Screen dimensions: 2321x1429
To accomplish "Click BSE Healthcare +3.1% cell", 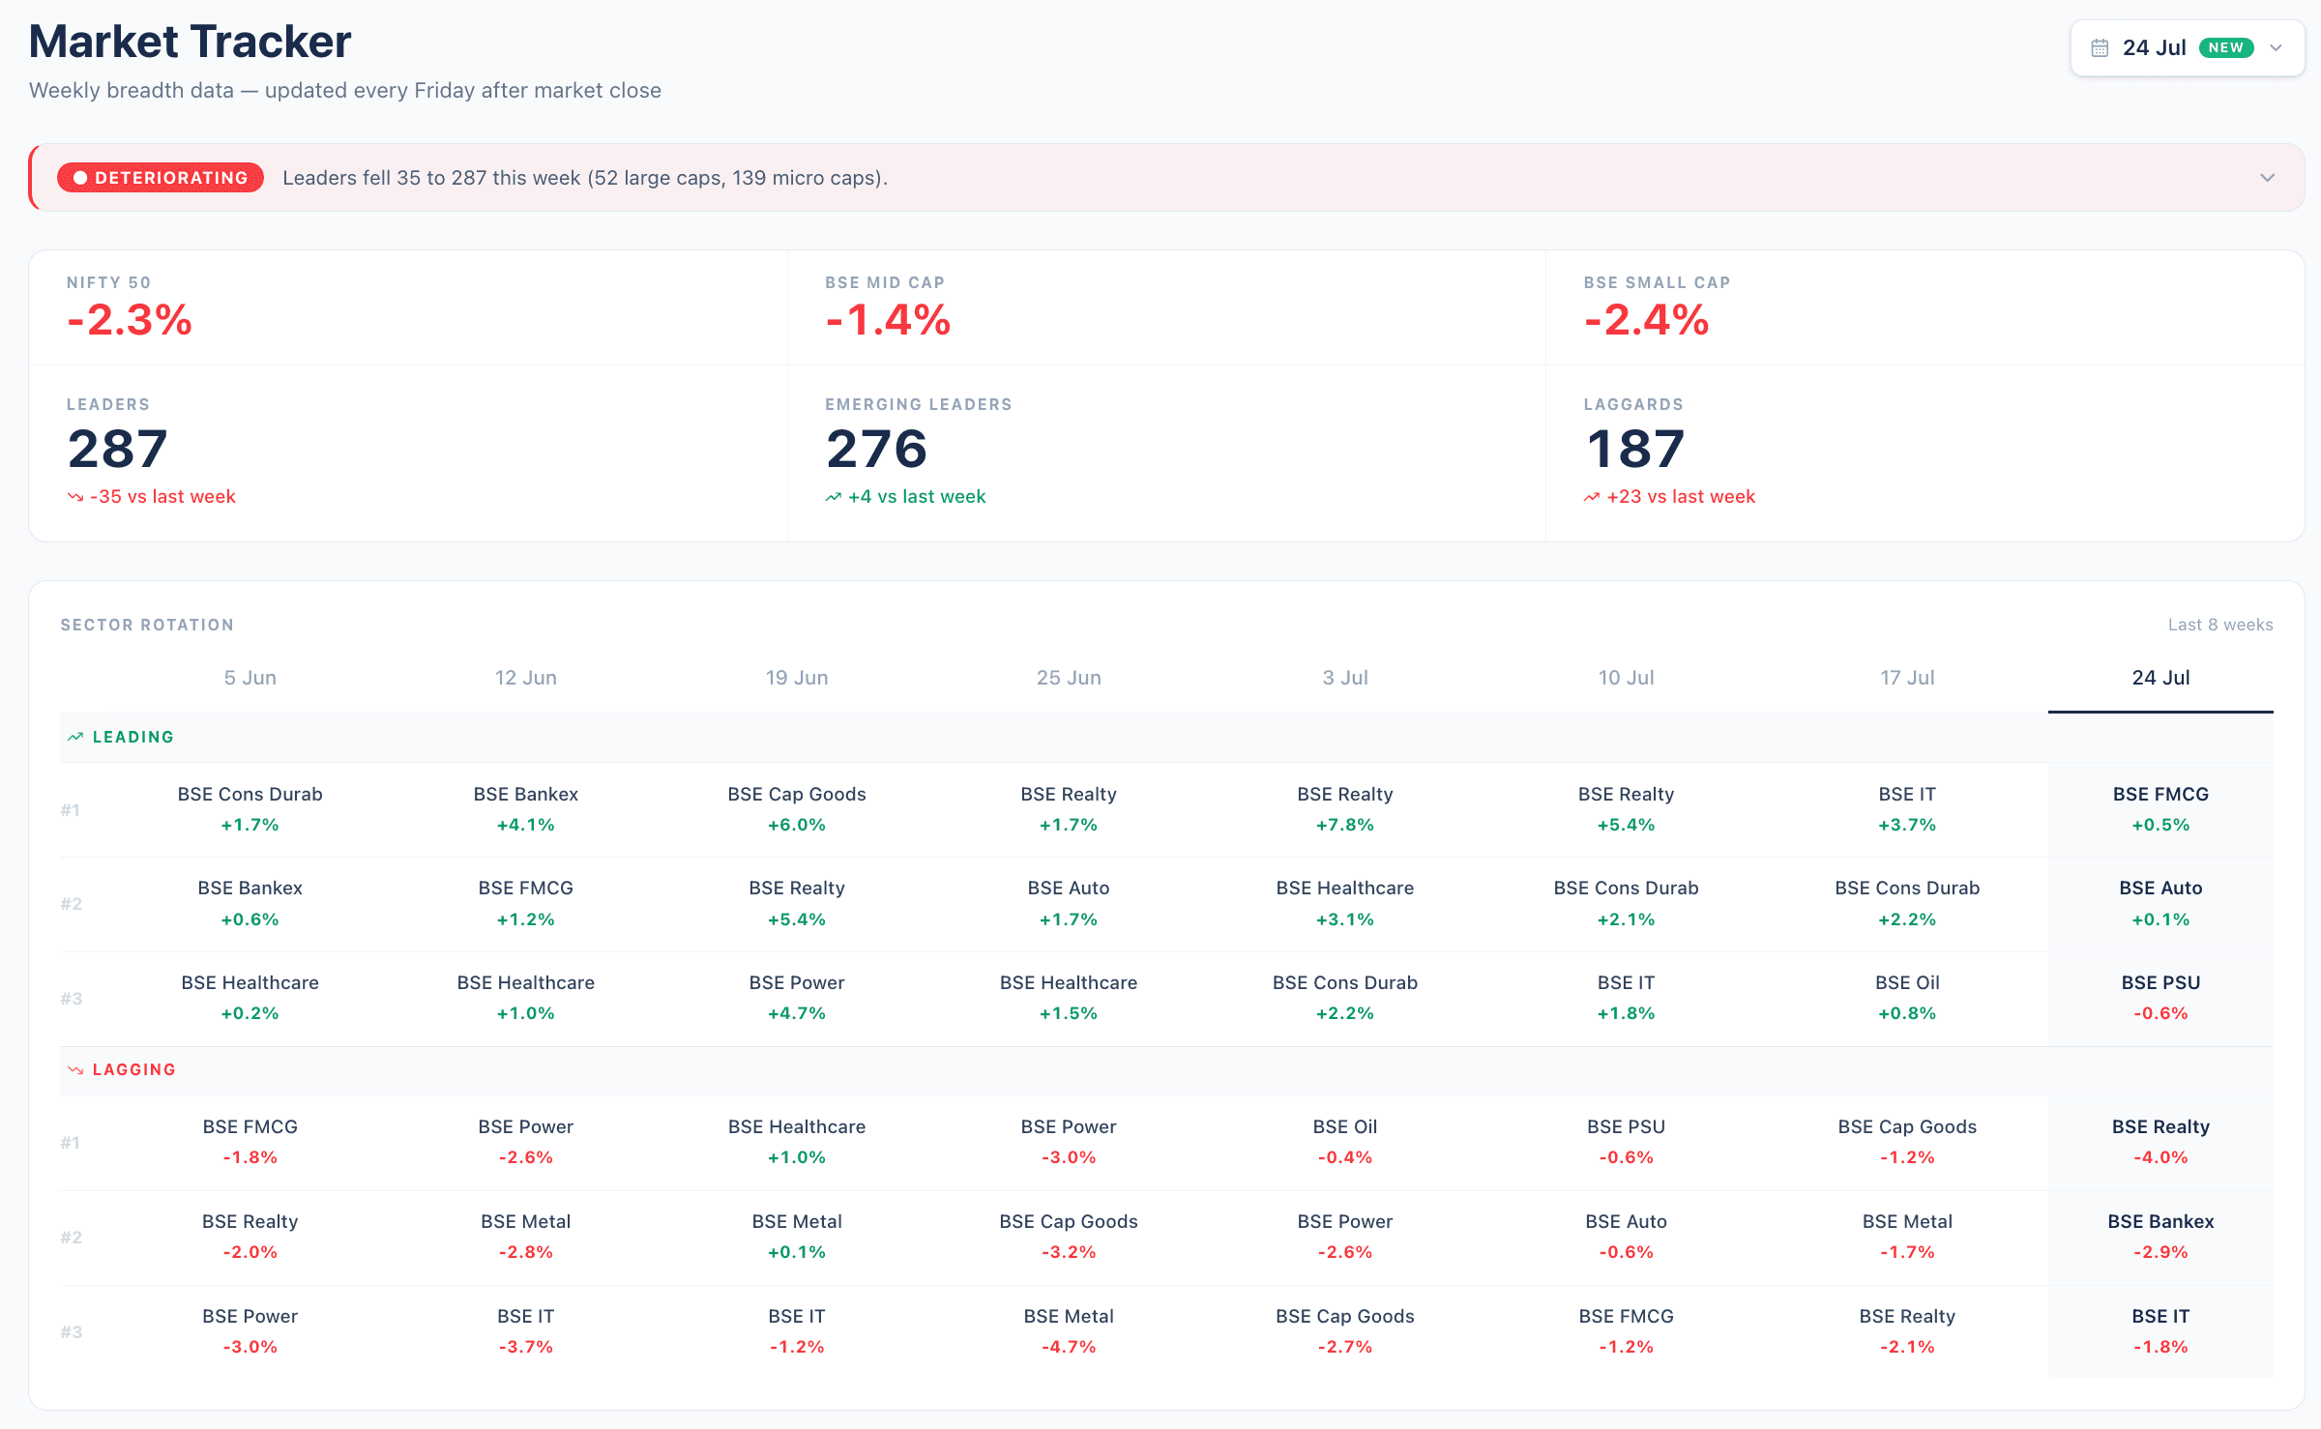I will click(1345, 903).
